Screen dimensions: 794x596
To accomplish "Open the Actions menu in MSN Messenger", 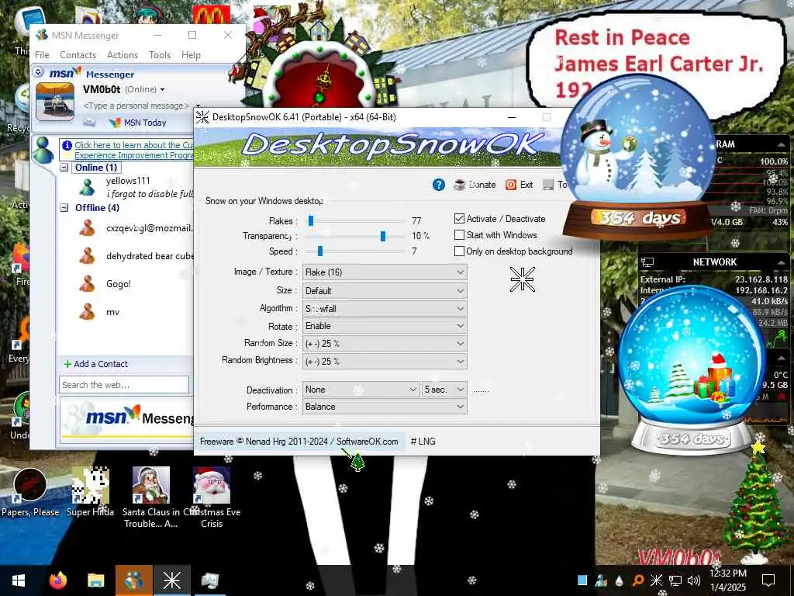I will coord(122,55).
